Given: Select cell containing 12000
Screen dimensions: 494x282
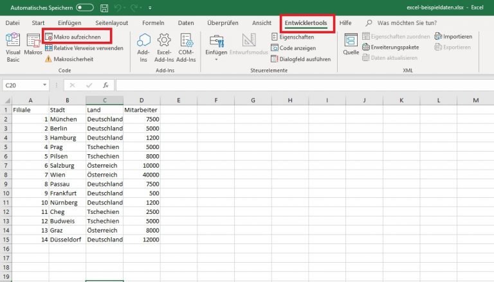Looking at the screenshot, I should coord(142,240).
